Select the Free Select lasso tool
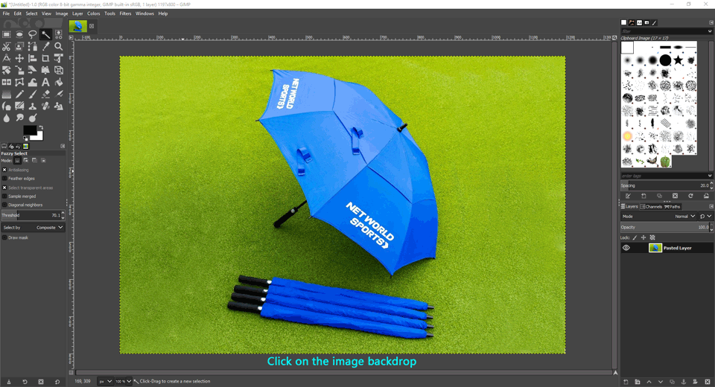 [x=32, y=34]
